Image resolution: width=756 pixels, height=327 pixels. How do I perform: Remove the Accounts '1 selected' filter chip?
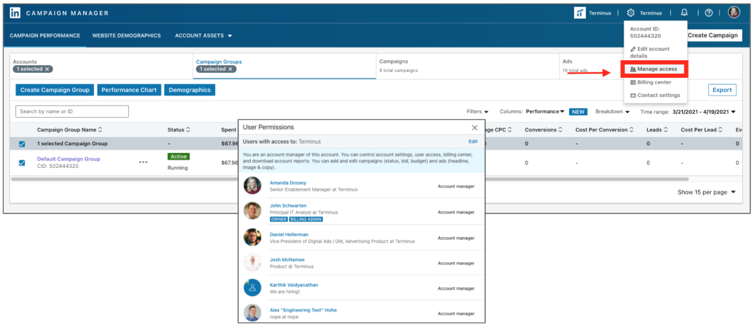pos(47,69)
